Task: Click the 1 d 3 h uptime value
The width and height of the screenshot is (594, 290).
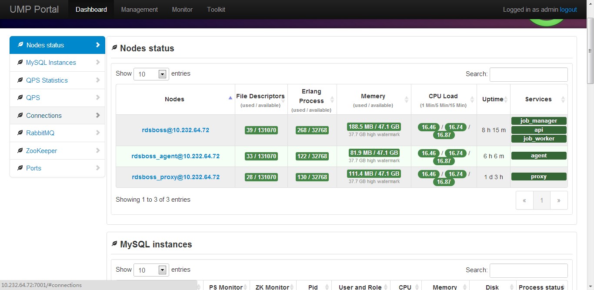Action: pos(494,177)
